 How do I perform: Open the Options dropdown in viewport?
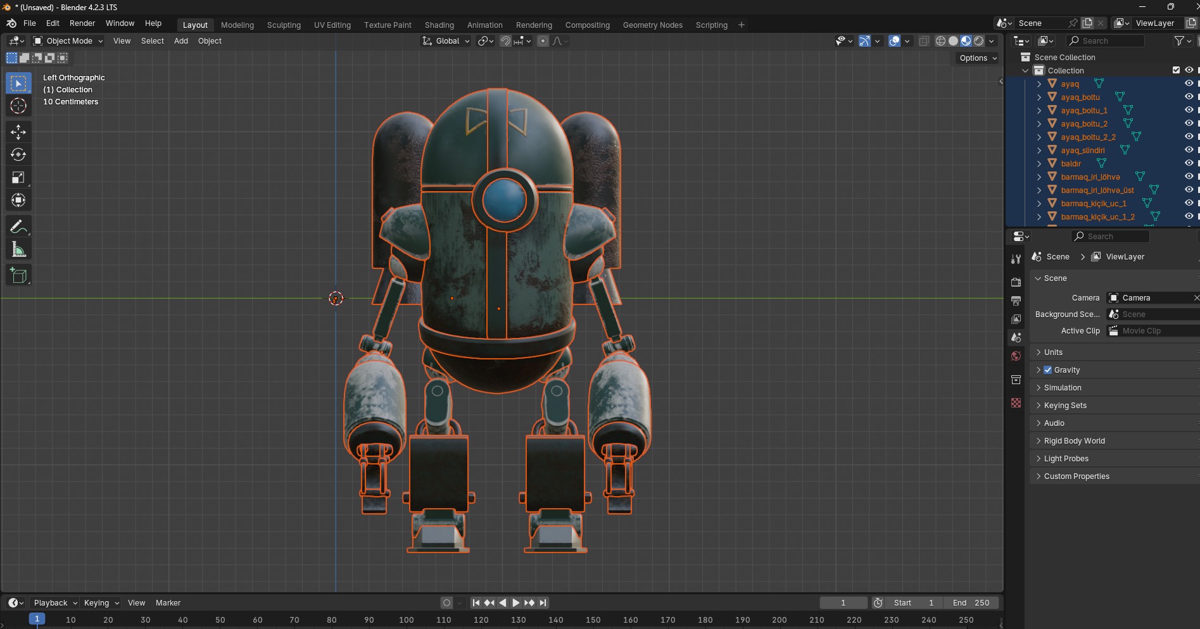(x=978, y=58)
